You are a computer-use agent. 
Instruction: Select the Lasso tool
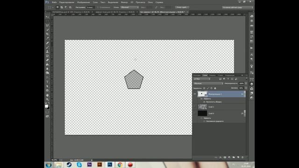pyautogui.click(x=47, y=25)
